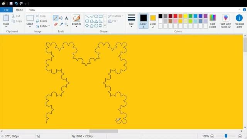Select the Pencil tool
Viewport: 247px width, 139px height.
pos(56,18)
